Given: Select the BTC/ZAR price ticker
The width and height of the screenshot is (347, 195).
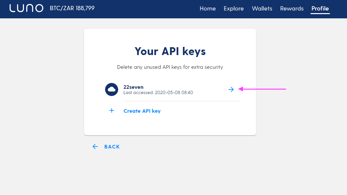Looking at the screenshot, I should [72, 8].
